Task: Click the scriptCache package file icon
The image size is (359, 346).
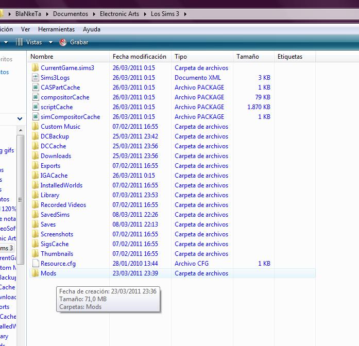Action: [35, 107]
